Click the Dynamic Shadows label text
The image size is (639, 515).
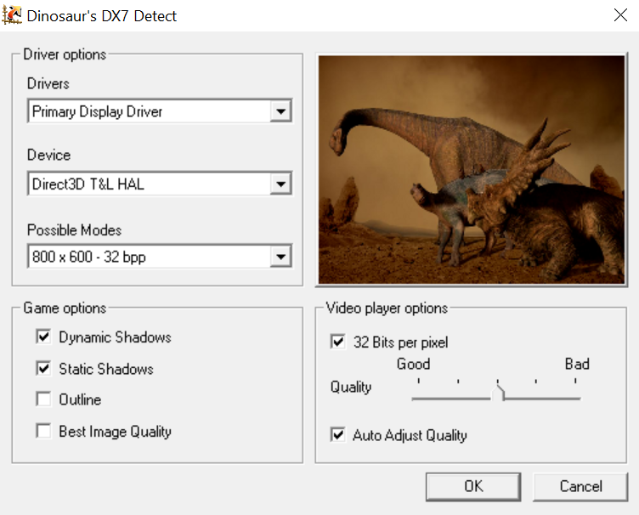pos(115,337)
